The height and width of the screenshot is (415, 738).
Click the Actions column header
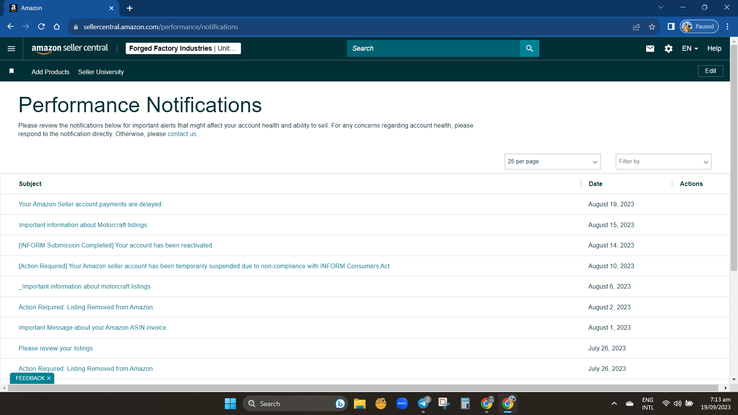click(691, 184)
